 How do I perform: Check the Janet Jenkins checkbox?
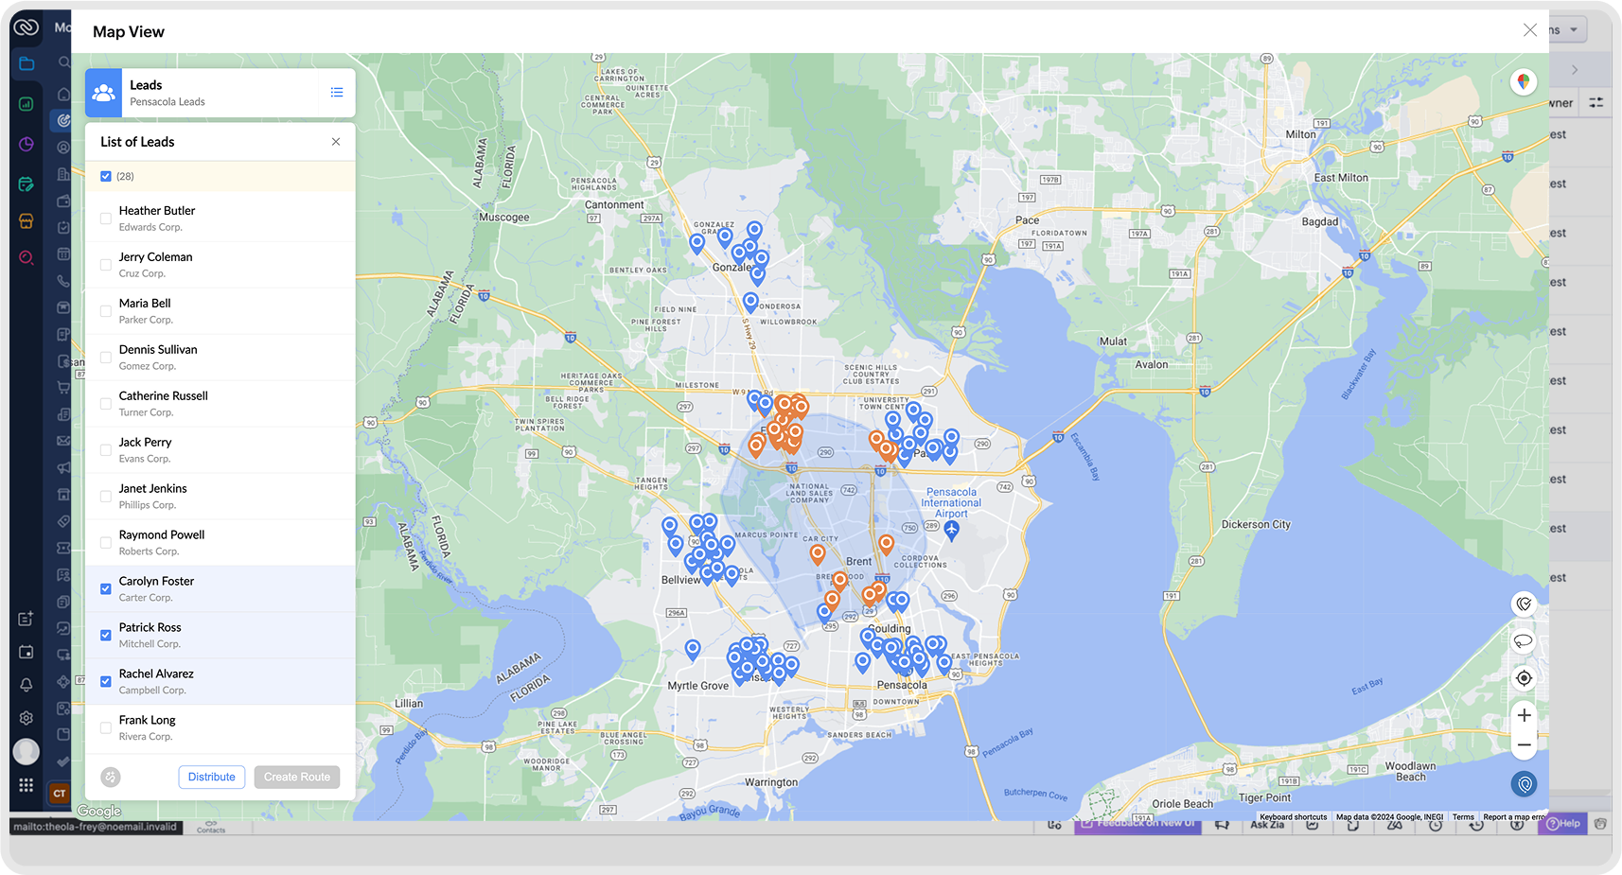[106, 497]
